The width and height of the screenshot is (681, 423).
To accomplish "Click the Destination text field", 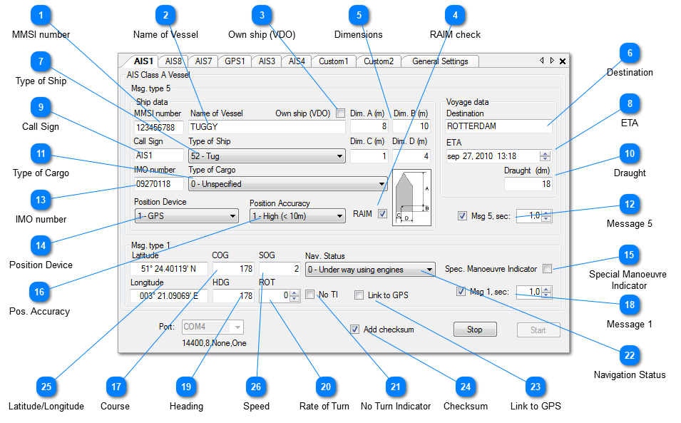I will tap(498, 126).
